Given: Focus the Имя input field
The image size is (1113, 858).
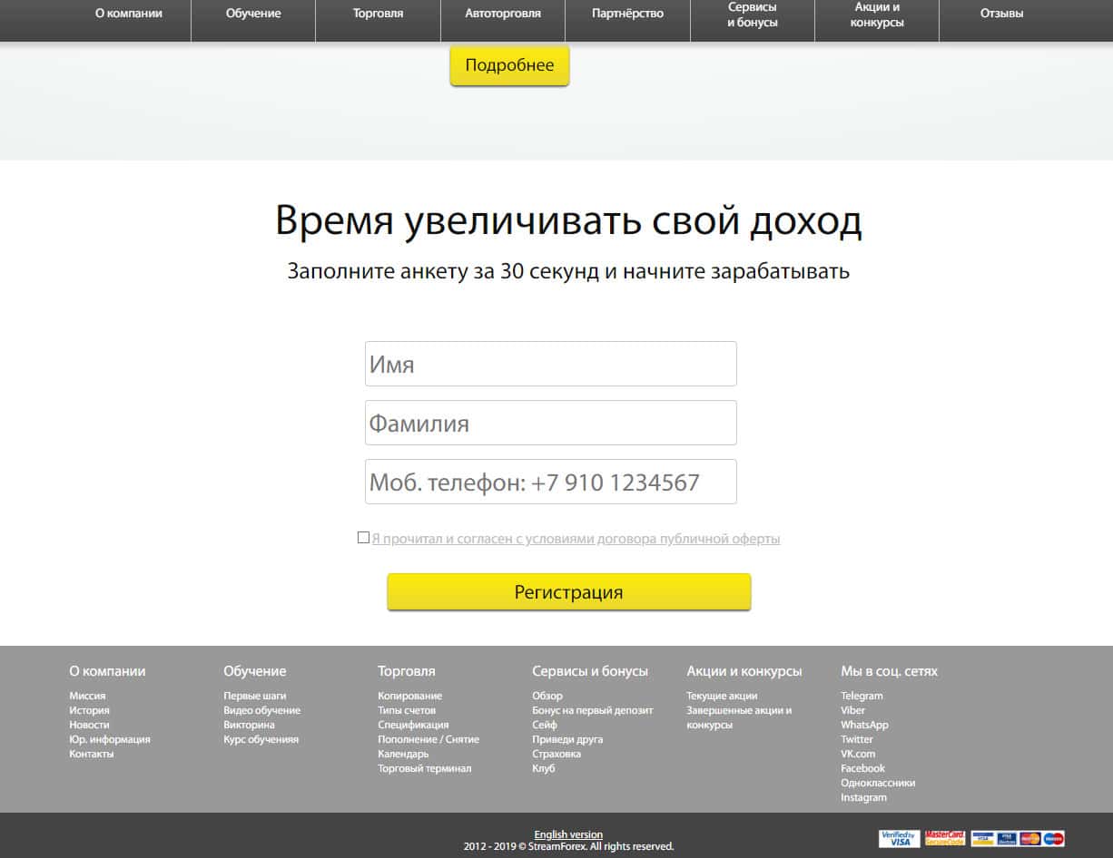Looking at the screenshot, I should click(550, 365).
